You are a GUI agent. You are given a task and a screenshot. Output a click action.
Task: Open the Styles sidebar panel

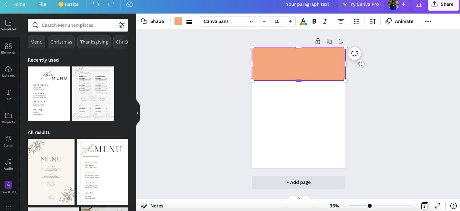point(8,141)
